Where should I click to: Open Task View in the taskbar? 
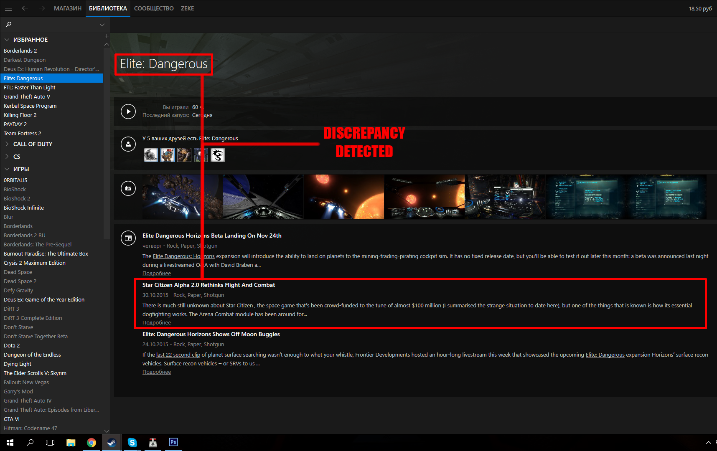pos(50,443)
